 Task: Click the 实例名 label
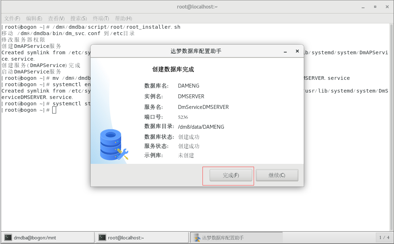(x=153, y=96)
